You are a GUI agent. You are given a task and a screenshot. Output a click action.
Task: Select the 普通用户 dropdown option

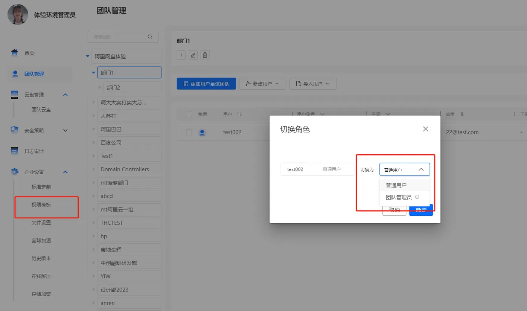pos(405,185)
